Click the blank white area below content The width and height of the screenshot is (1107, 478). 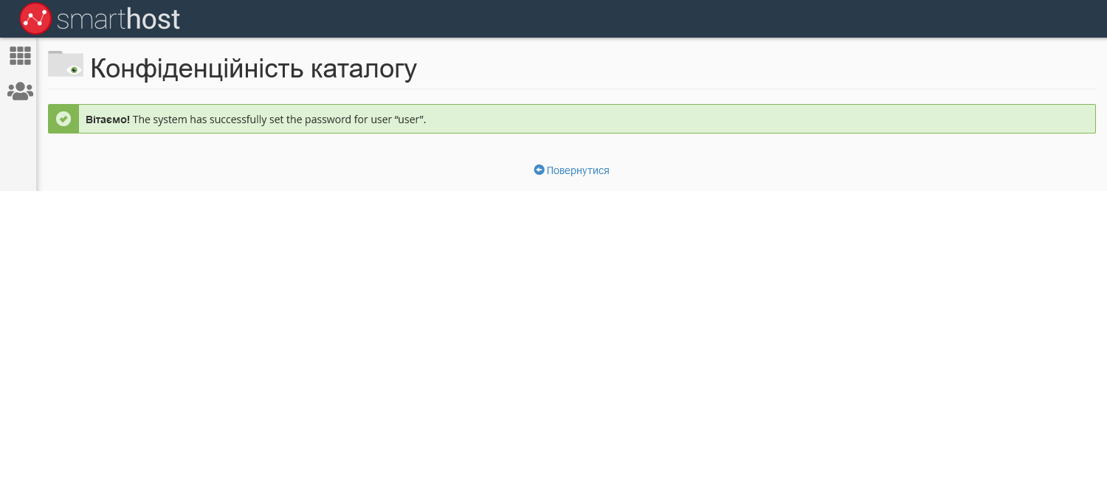pyautogui.click(x=553, y=332)
